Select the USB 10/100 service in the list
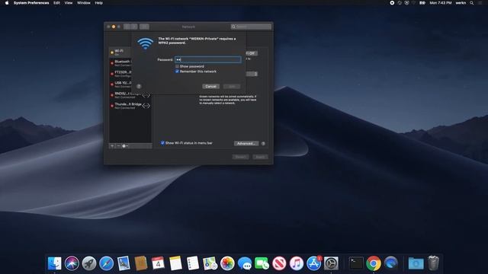488x274 pixels. click(120, 84)
